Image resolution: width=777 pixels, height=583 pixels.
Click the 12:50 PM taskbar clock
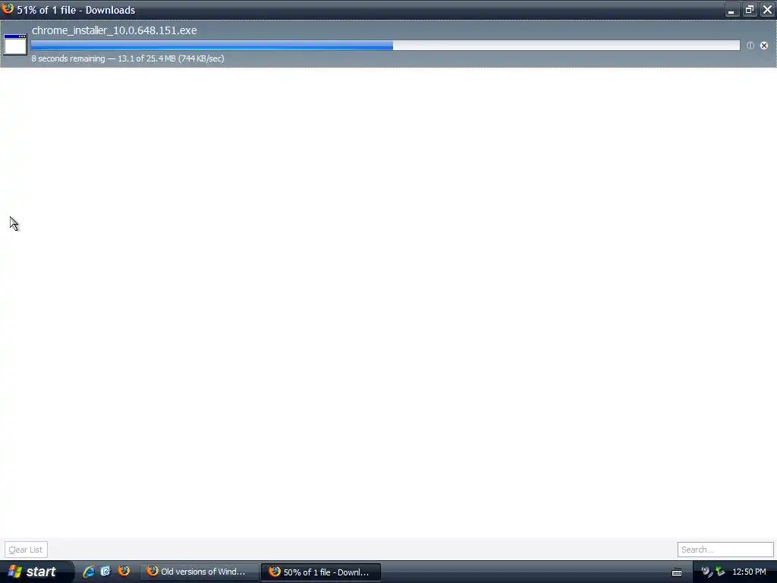click(749, 572)
